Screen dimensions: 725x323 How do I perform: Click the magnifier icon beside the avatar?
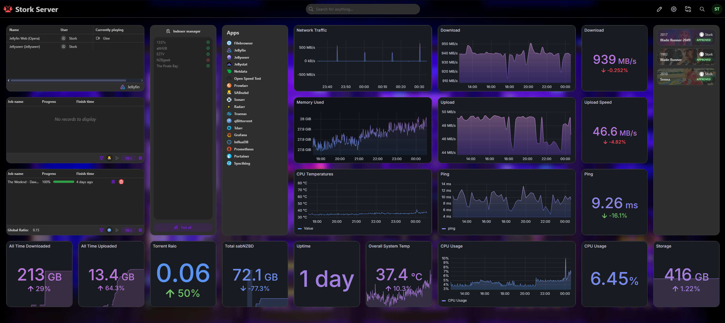click(702, 9)
